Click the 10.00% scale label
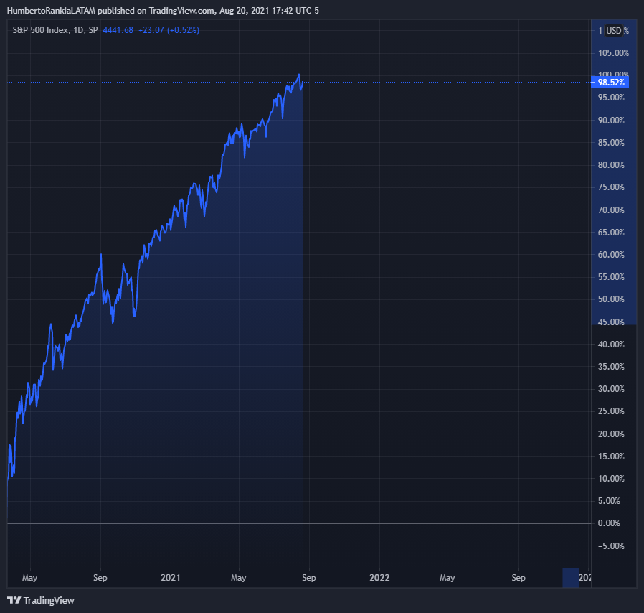The width and height of the screenshot is (644, 613). pyautogui.click(x=611, y=478)
